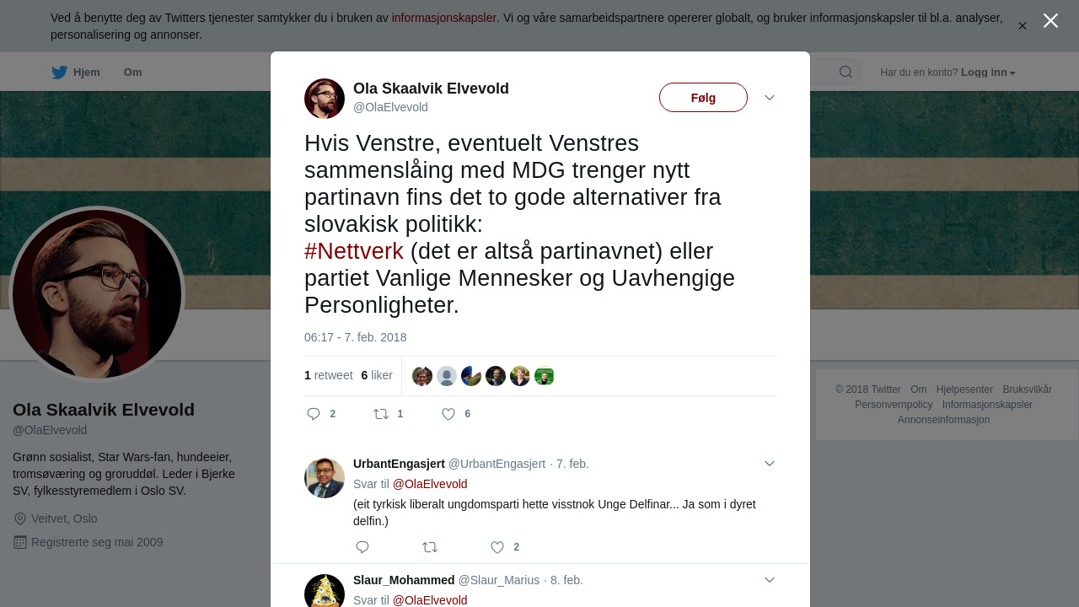Open the Logg inn dropdown

(988, 73)
